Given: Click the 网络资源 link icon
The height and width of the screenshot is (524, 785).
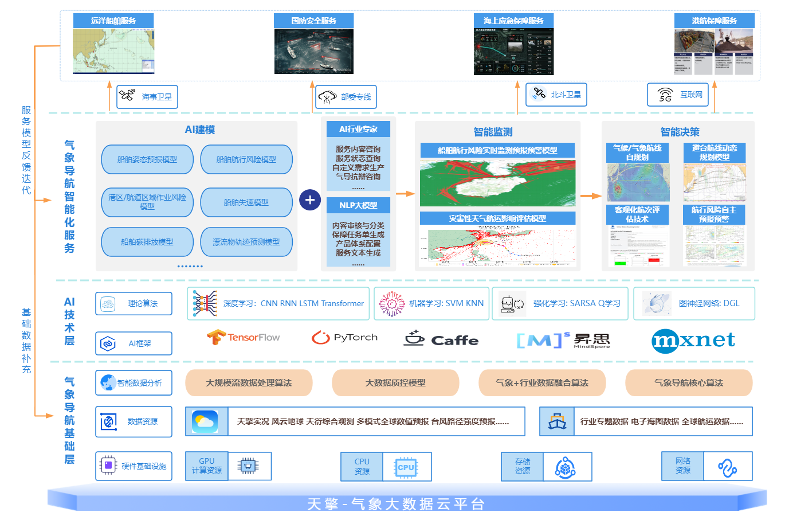Looking at the screenshot, I should pos(727,467).
